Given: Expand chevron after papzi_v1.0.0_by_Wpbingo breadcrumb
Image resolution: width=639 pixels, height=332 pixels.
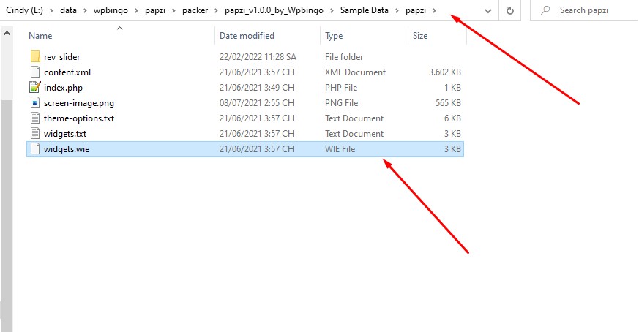Looking at the screenshot, I should 332,10.
